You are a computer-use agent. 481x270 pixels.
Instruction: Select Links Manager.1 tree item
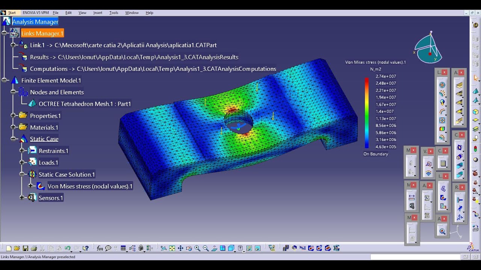[42, 33]
